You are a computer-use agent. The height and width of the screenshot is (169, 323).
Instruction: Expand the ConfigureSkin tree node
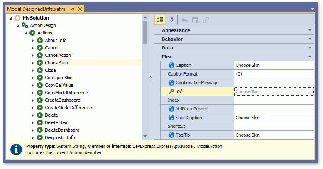(32, 78)
